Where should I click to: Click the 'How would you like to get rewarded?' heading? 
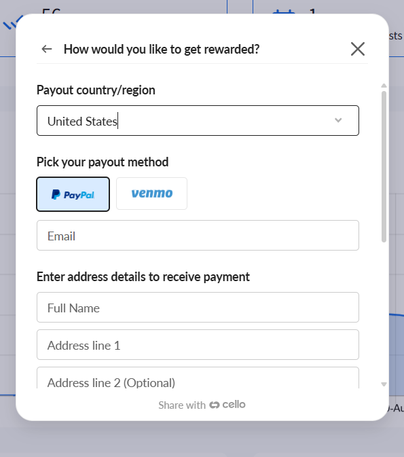coord(162,50)
